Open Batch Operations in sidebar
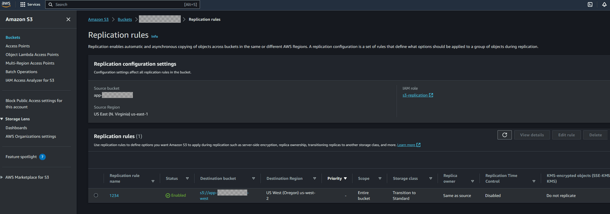Image resolution: width=610 pixels, height=214 pixels. [22, 72]
